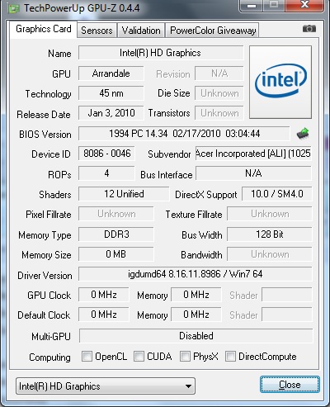The width and height of the screenshot is (330, 407).
Task: Click the Bus Width 128 Bit field
Action: 270,234
